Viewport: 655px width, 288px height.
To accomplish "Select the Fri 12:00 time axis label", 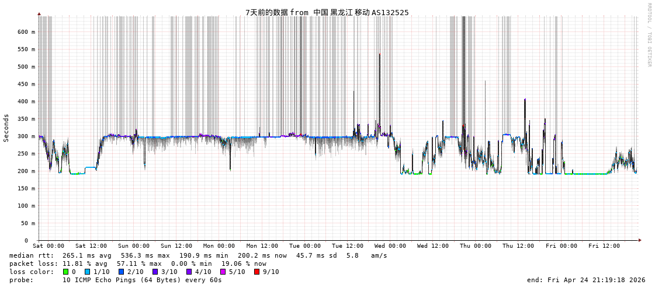I will tap(604, 246).
